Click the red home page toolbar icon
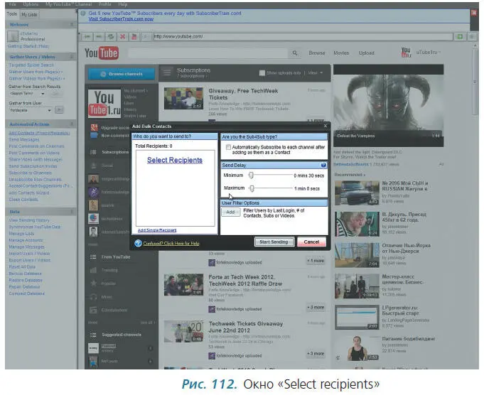 pos(134,37)
